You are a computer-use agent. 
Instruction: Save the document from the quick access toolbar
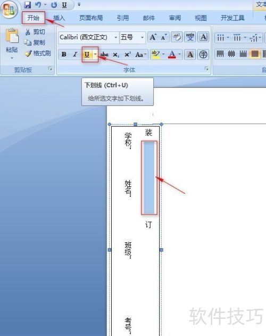point(27,5)
